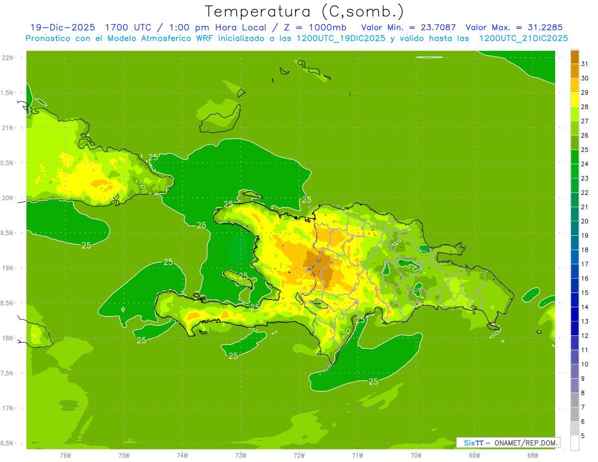Click the "6.5N" latitude axis label
This screenshot has height=462, width=598.
7,443
